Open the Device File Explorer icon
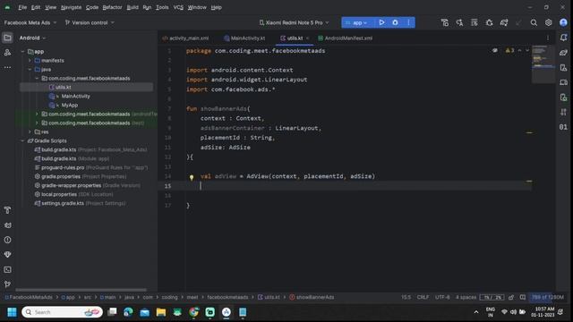This screenshot has width=573, height=322. [563, 97]
